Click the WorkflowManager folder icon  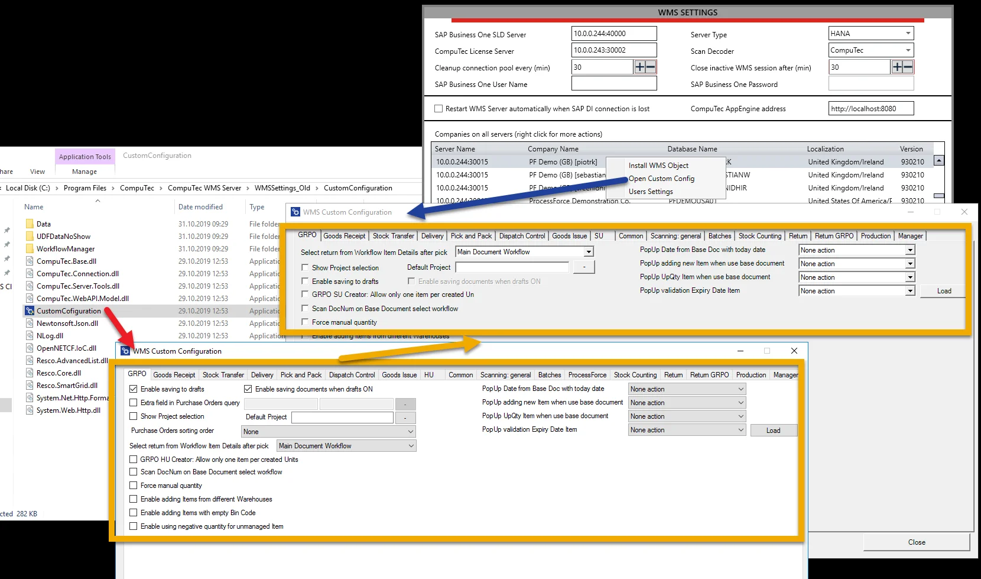(30, 249)
